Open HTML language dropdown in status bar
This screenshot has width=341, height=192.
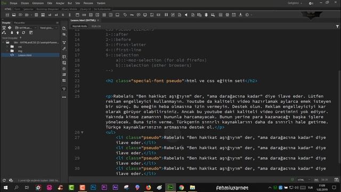point(304,180)
